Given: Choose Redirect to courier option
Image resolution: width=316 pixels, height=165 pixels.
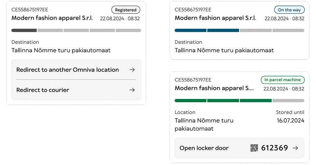Looking at the screenshot, I should 76,90.
